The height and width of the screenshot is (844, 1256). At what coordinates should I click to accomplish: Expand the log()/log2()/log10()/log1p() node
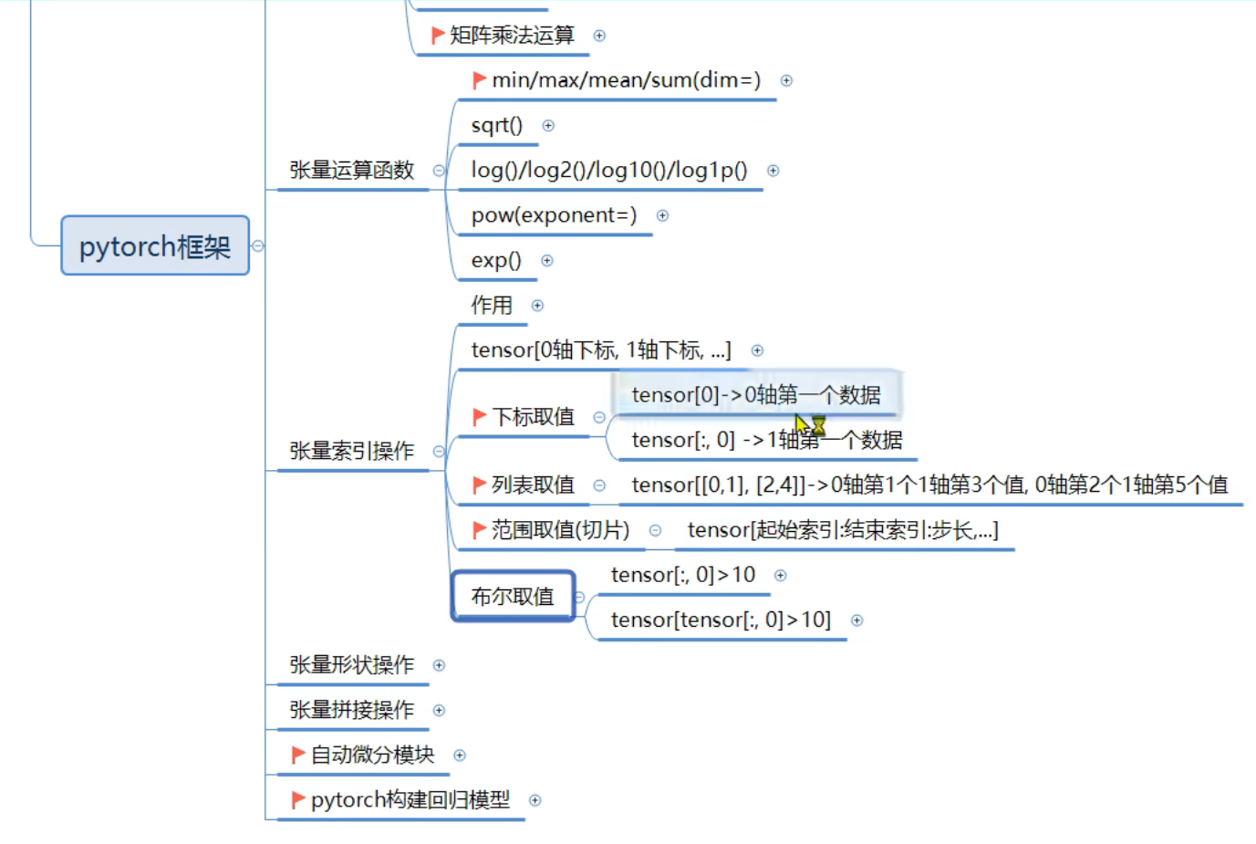(773, 171)
